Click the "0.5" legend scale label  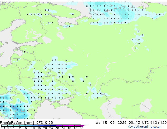pos(9,128)
